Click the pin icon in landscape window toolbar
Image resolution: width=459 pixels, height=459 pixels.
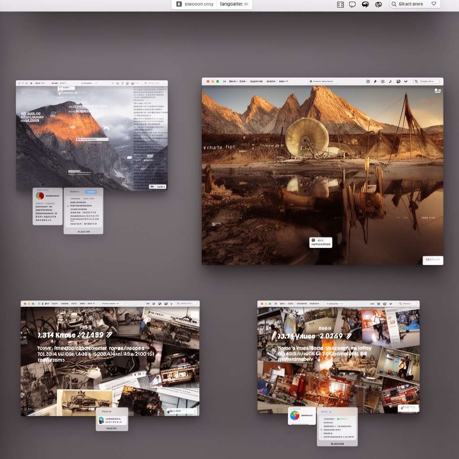(375, 82)
